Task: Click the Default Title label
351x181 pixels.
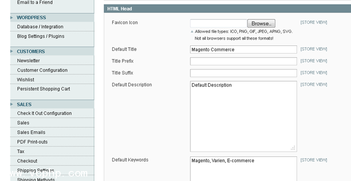Action: pos(124,49)
